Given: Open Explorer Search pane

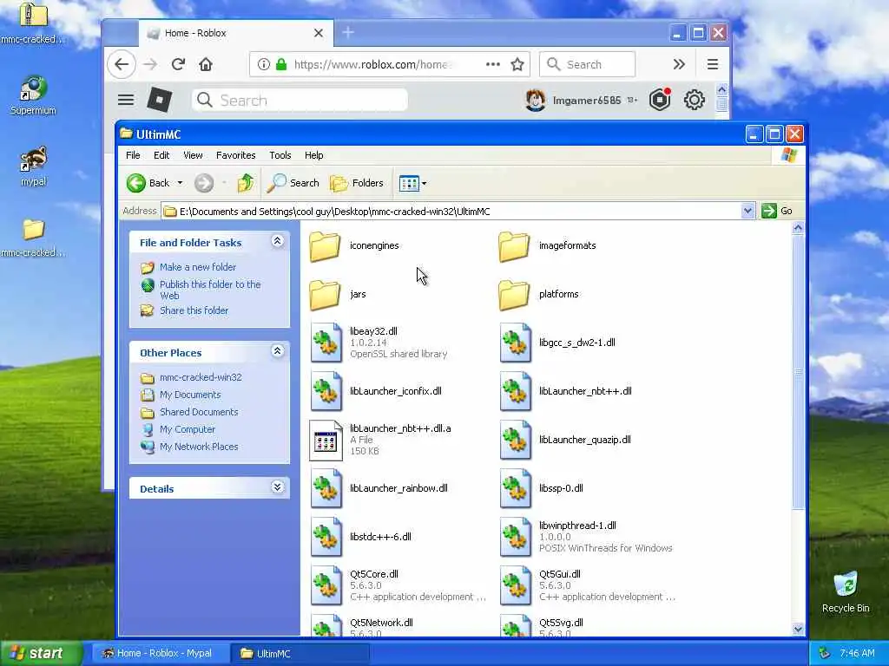Looking at the screenshot, I should tap(293, 183).
